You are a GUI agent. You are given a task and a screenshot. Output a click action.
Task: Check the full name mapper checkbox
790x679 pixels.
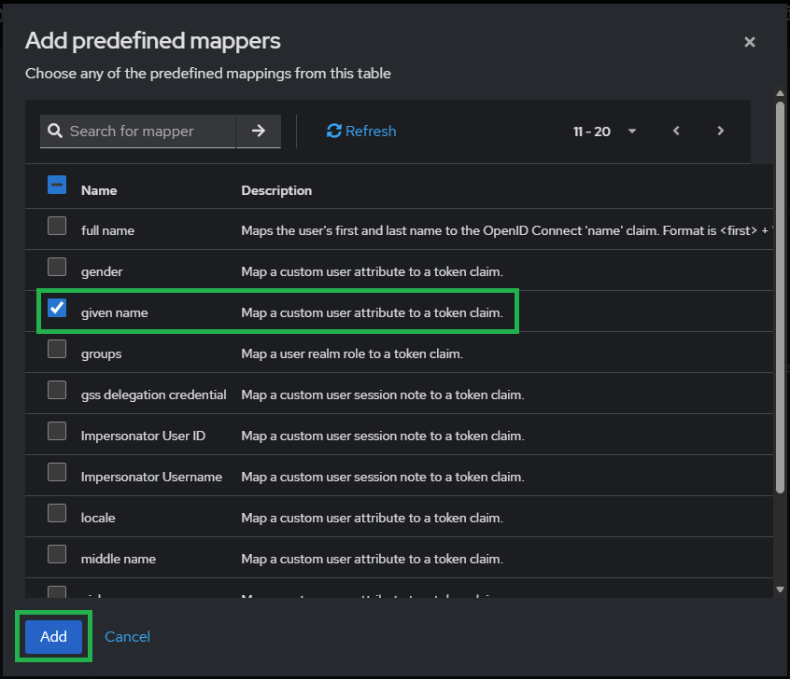click(x=57, y=226)
